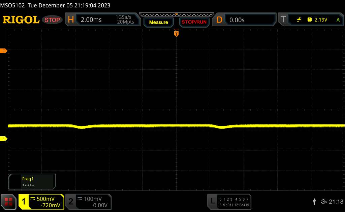The height and width of the screenshot is (212, 345).
Task: Open logic analyzer L channels panel
Action: coord(212,201)
